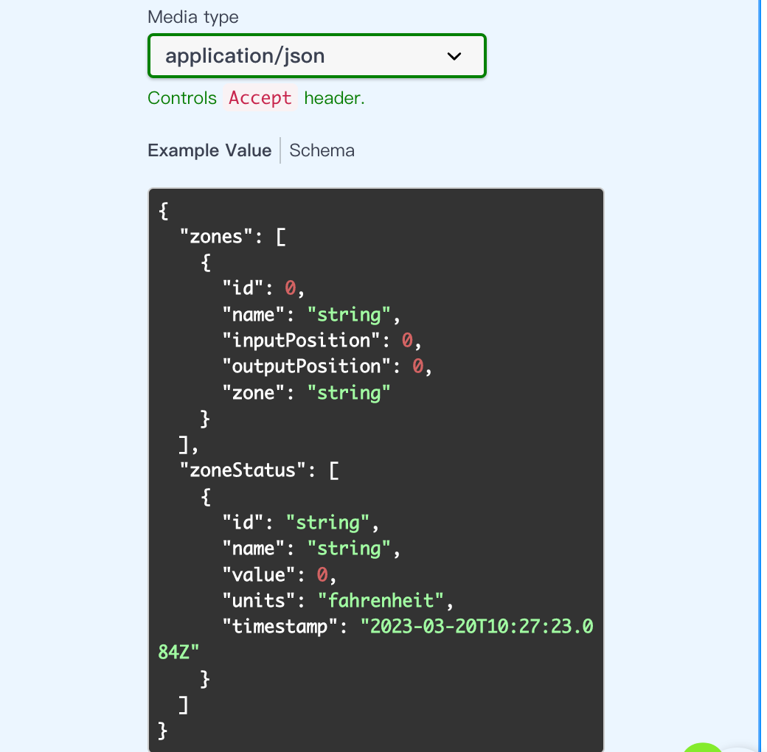Click the "zone" string value

[349, 393]
